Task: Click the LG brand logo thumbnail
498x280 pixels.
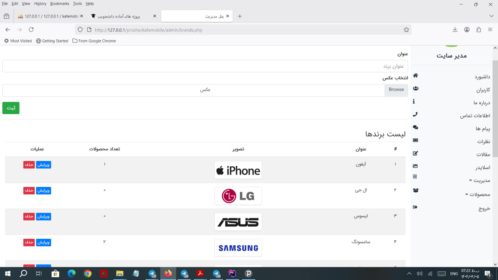Action: (x=238, y=196)
